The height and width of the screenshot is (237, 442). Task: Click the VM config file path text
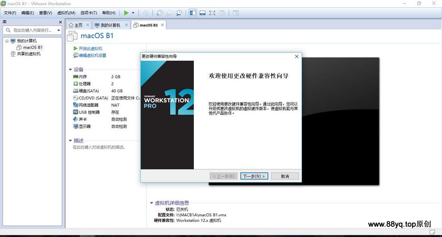point(201,215)
